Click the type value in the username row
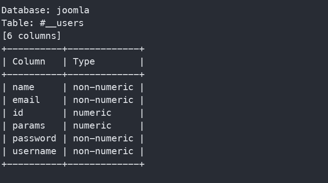328x183 pixels. (103, 151)
